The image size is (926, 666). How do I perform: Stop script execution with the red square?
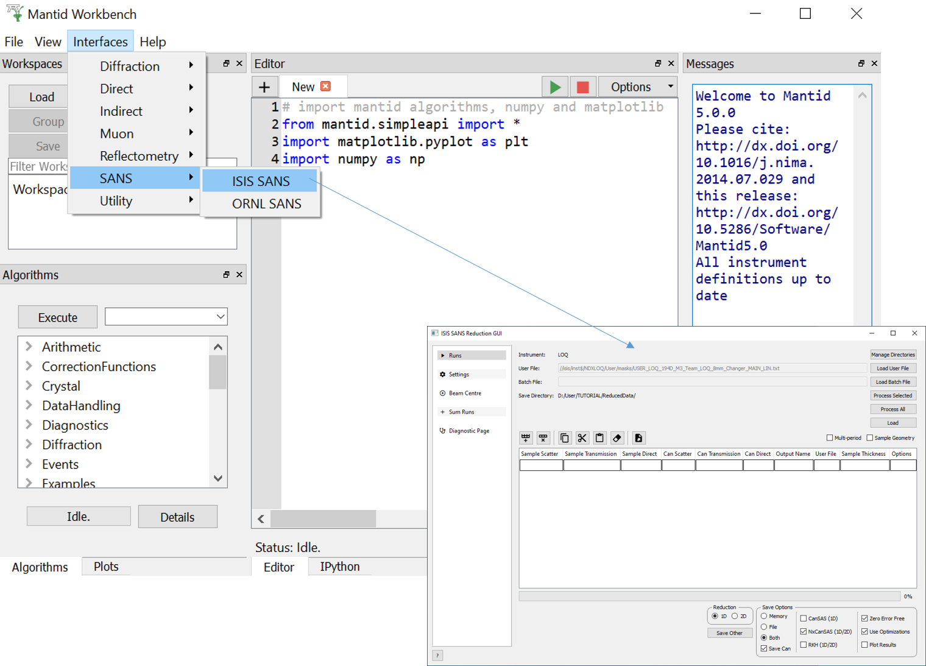click(x=583, y=87)
